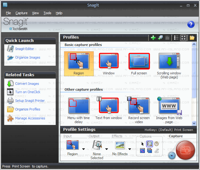Toggle the preview in editor option
The image size is (200, 170).
[x=149, y=144]
